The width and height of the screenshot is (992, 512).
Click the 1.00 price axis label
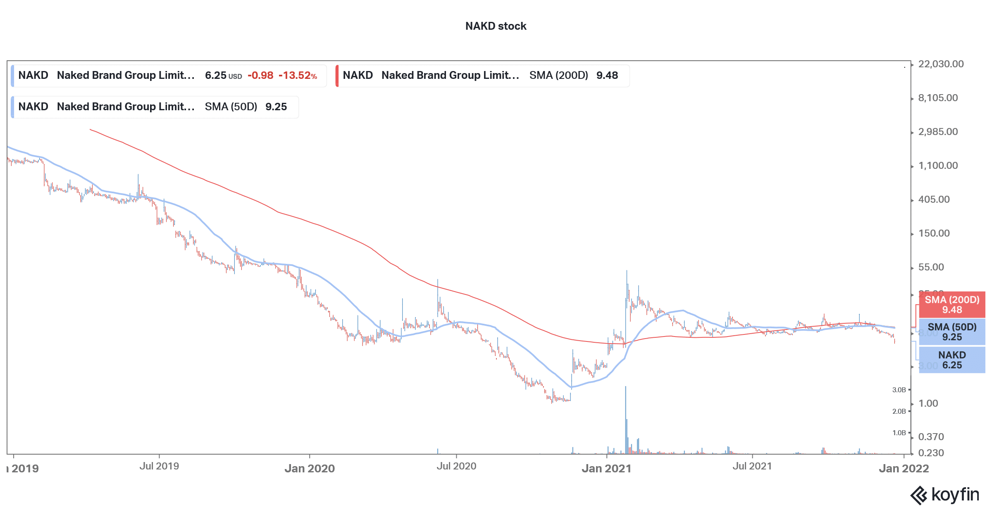pyautogui.click(x=928, y=403)
